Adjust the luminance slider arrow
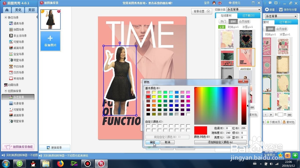Screen dimensions: 300x168 247,106
